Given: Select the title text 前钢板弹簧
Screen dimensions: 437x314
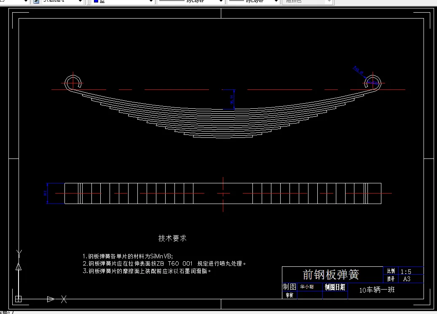Looking at the screenshot, I should [x=331, y=275].
